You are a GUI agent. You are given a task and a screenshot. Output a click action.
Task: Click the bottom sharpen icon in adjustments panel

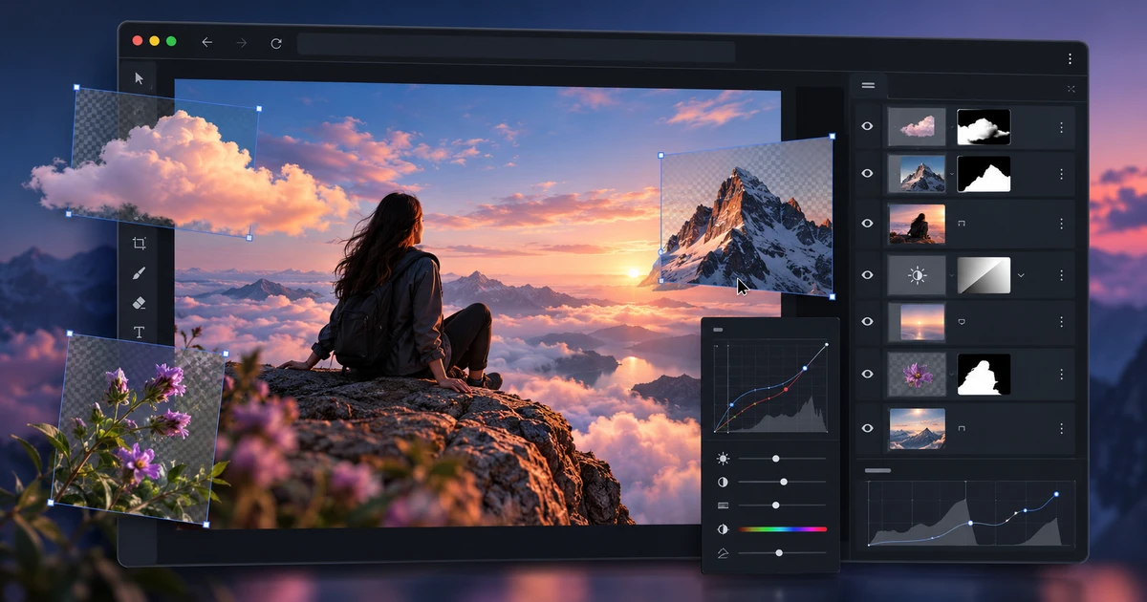[723, 552]
